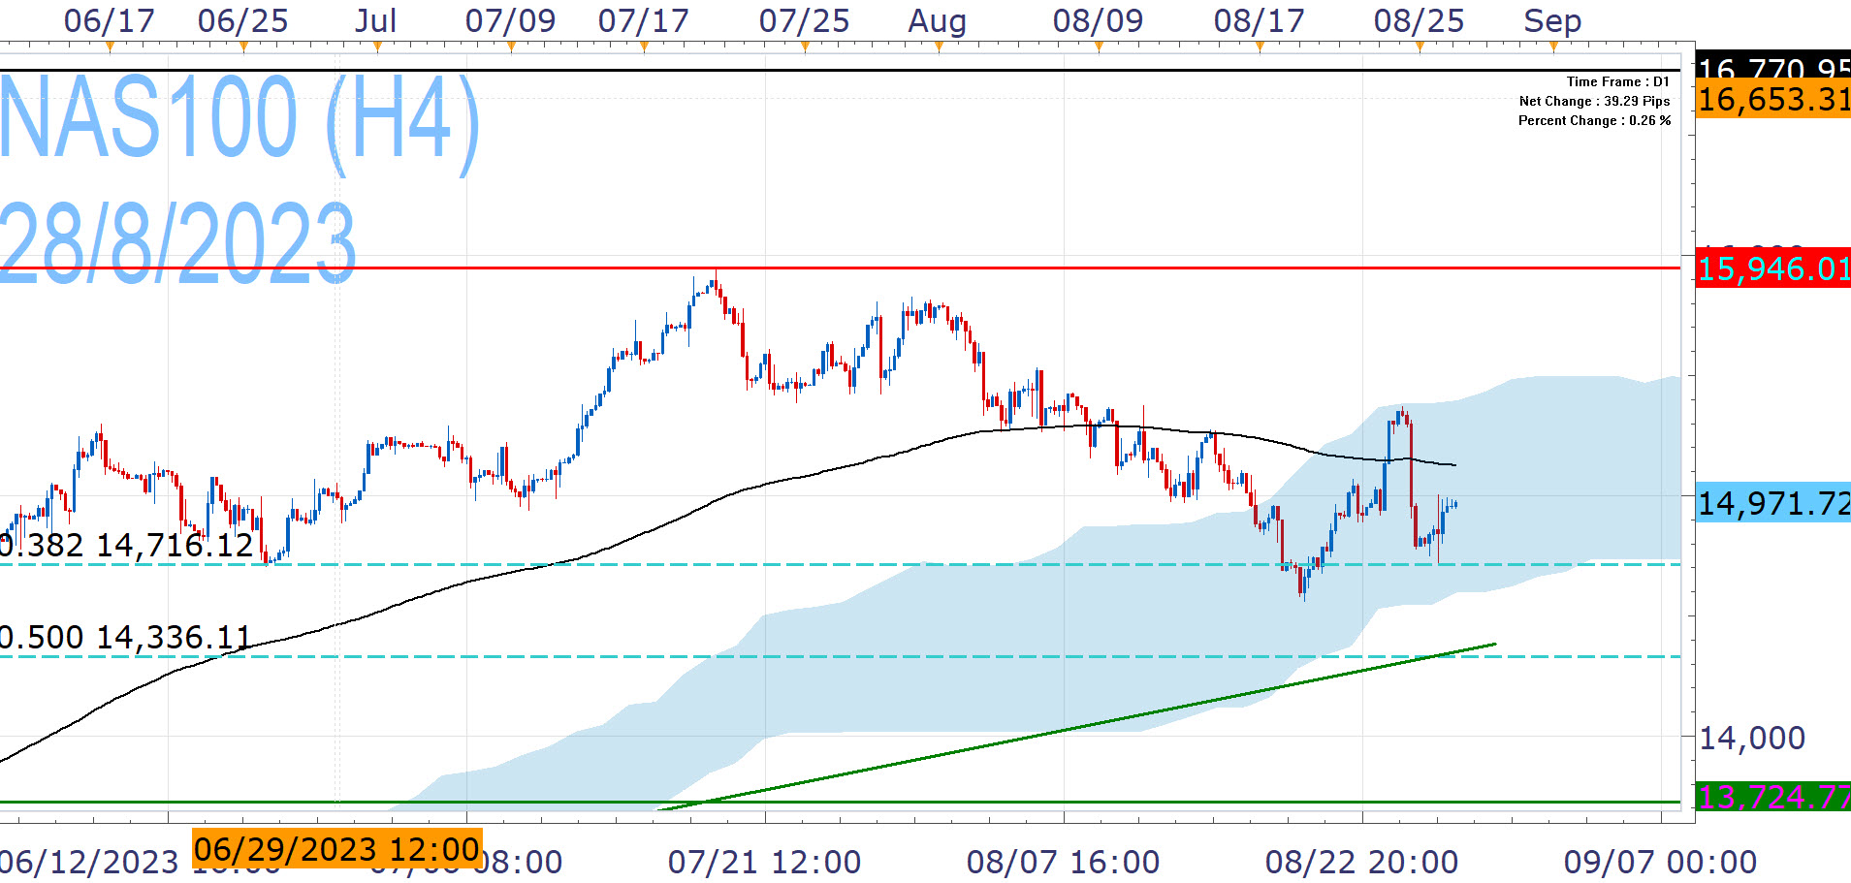
Task: Click the Net Change : 39.29 Pips text
Action: (1594, 102)
